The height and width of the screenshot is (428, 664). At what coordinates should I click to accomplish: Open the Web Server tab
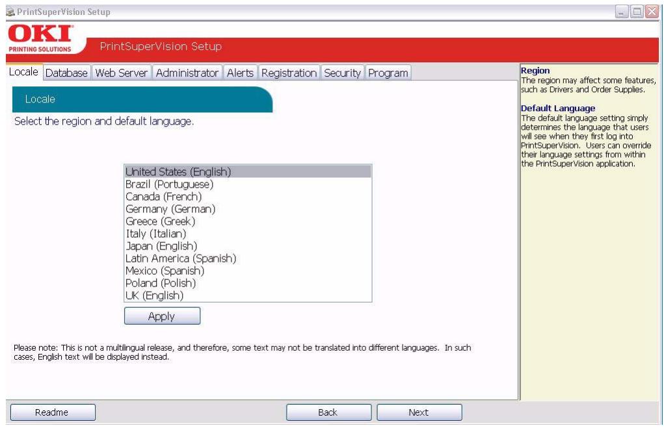pos(121,73)
